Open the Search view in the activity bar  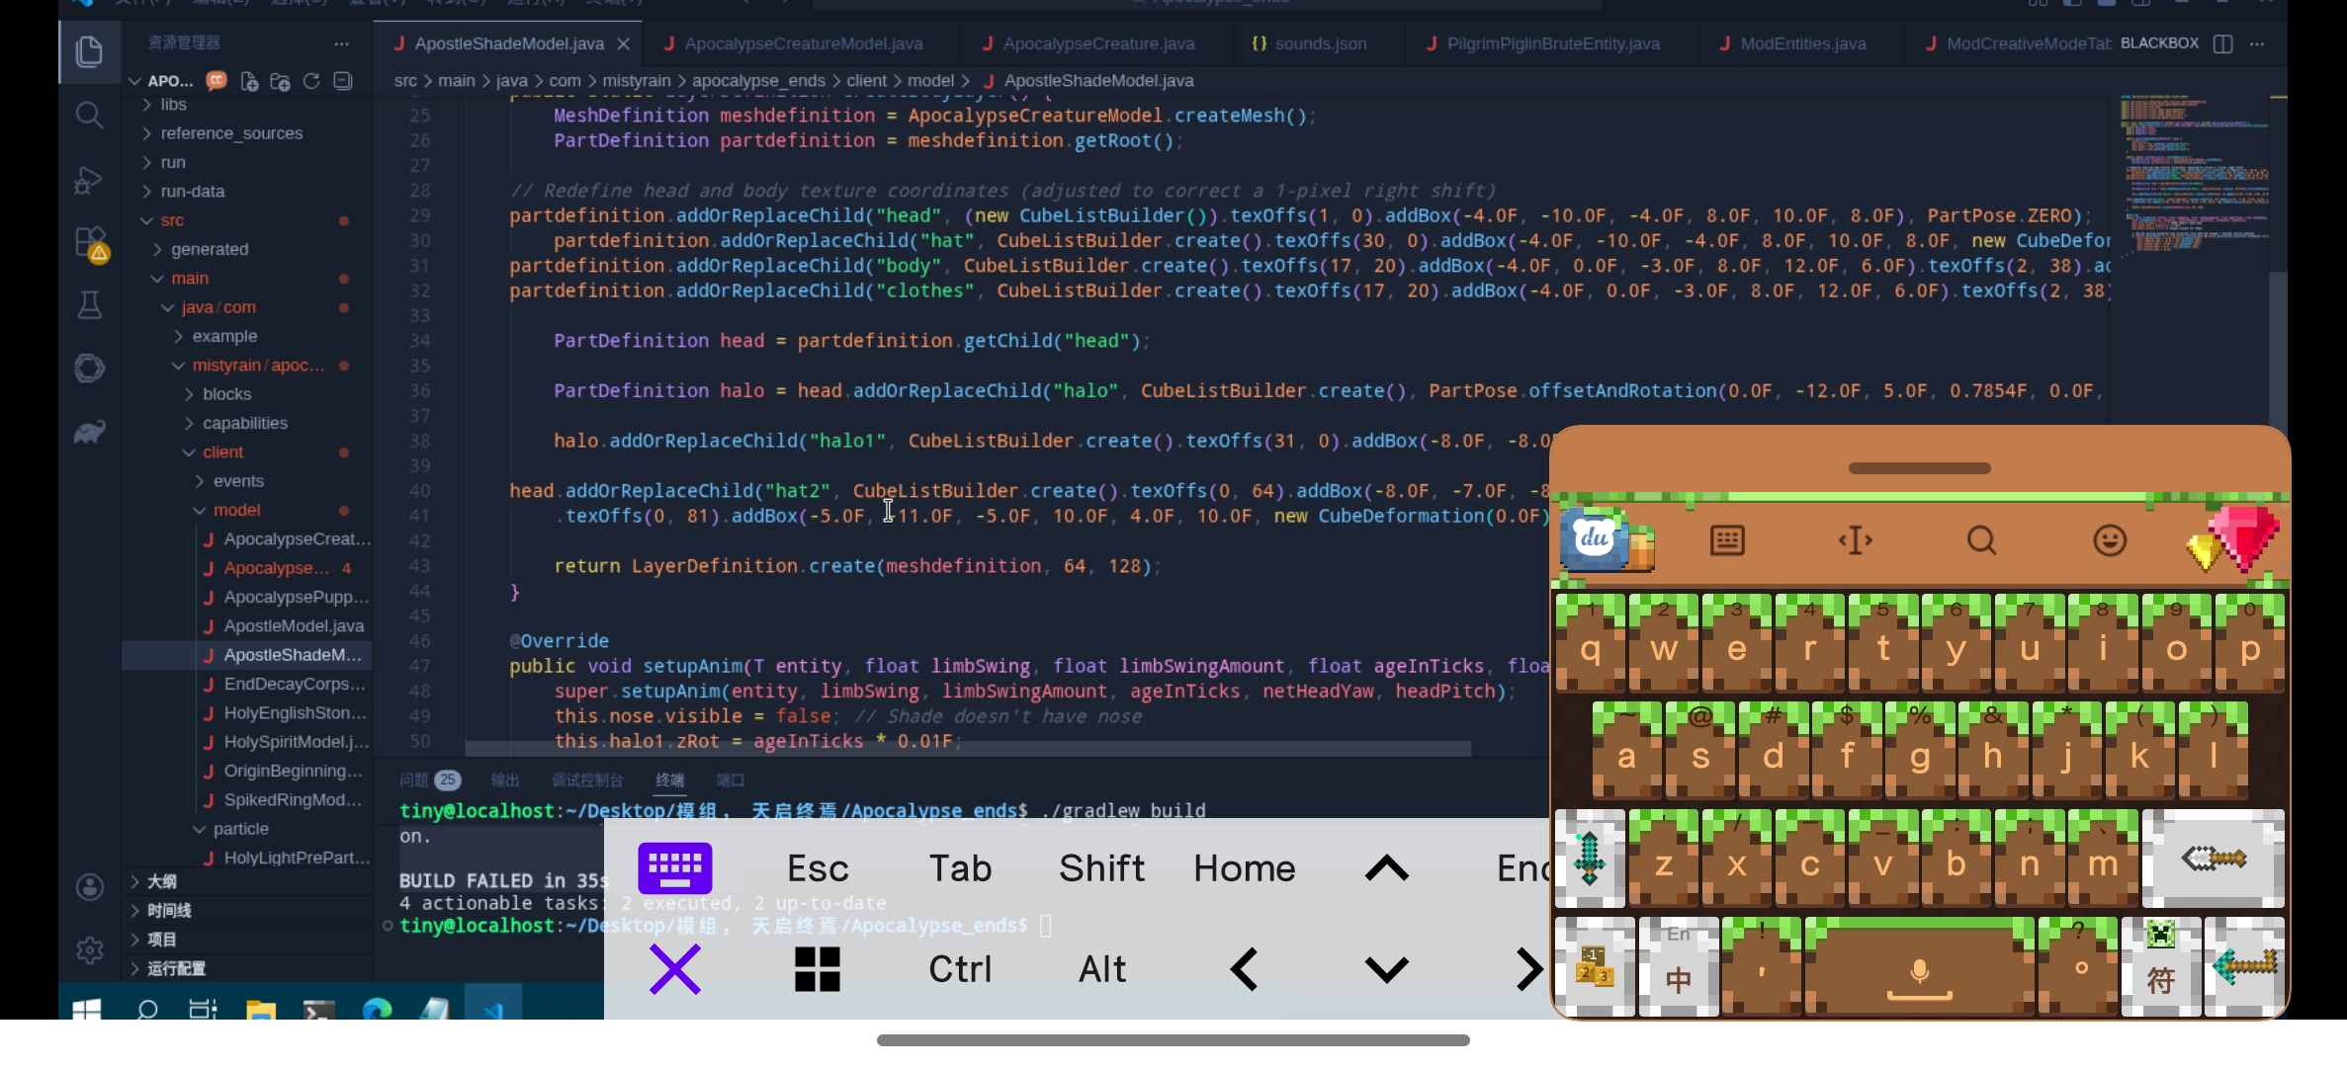click(89, 116)
